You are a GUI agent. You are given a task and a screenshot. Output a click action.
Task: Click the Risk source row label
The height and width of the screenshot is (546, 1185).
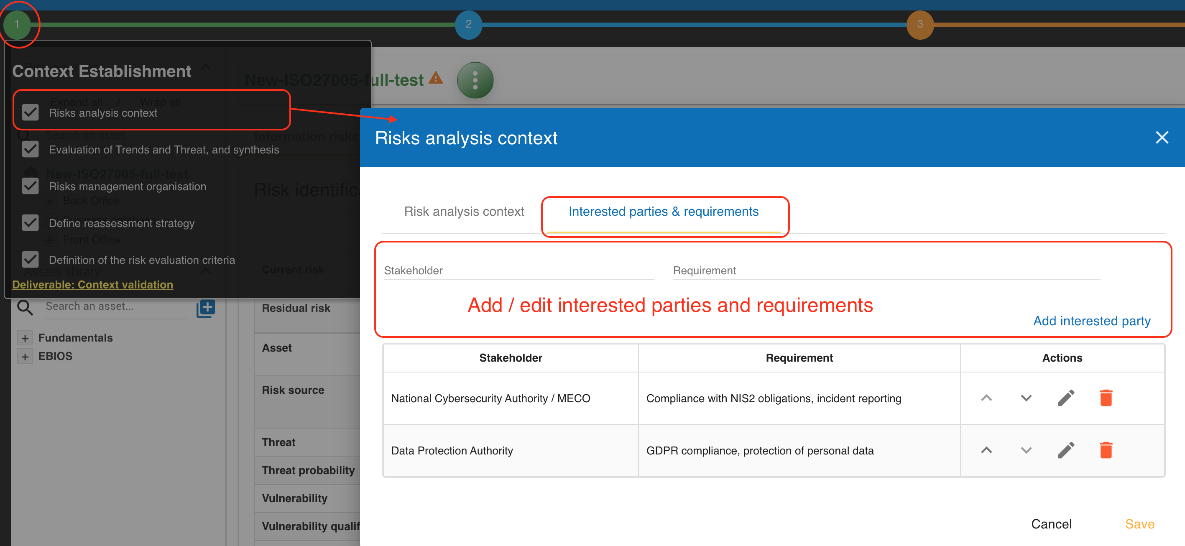pos(293,390)
